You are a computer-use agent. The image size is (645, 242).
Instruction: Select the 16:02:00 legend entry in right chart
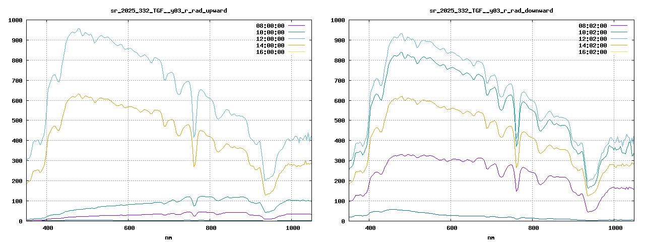pos(593,52)
